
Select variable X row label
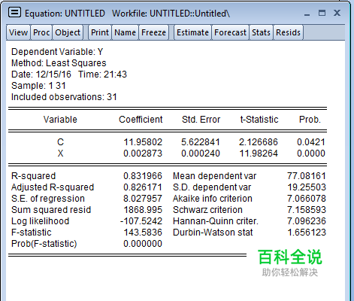[x=60, y=154]
